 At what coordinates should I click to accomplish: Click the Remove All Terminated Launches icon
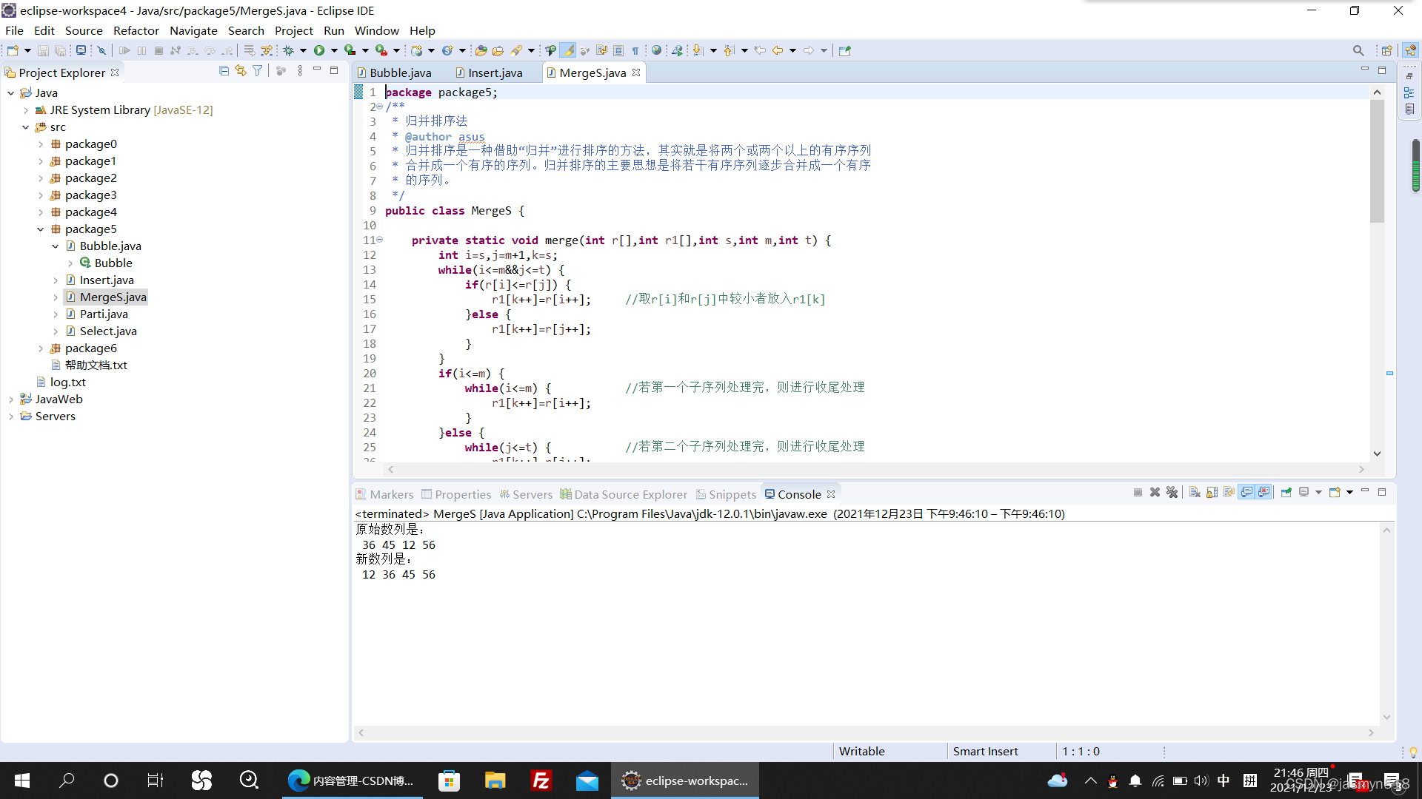click(x=1172, y=493)
